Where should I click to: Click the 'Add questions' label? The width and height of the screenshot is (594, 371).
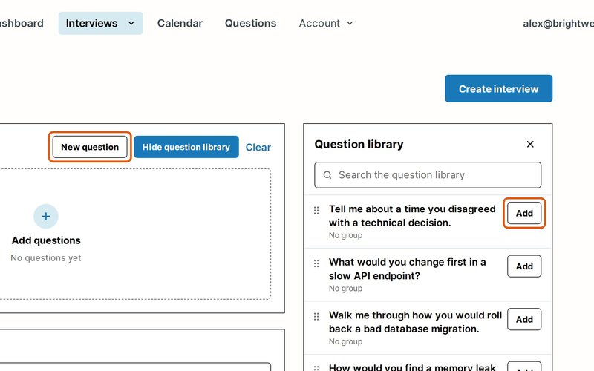point(46,240)
